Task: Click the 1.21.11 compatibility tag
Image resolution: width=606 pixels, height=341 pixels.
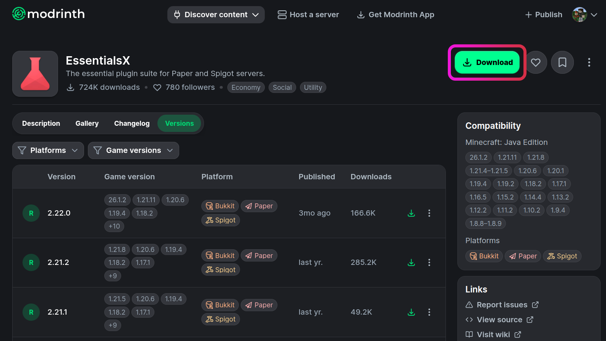Action: 507,158
